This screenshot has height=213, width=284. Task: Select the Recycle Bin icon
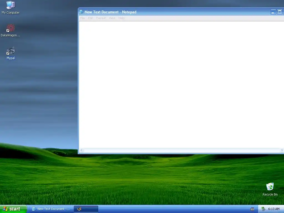point(270,189)
